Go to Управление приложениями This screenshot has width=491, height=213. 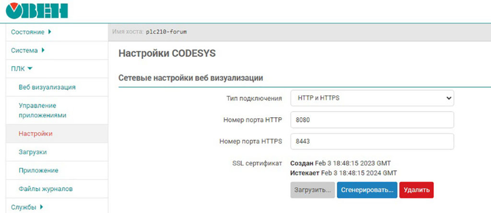pyautogui.click(x=42, y=110)
